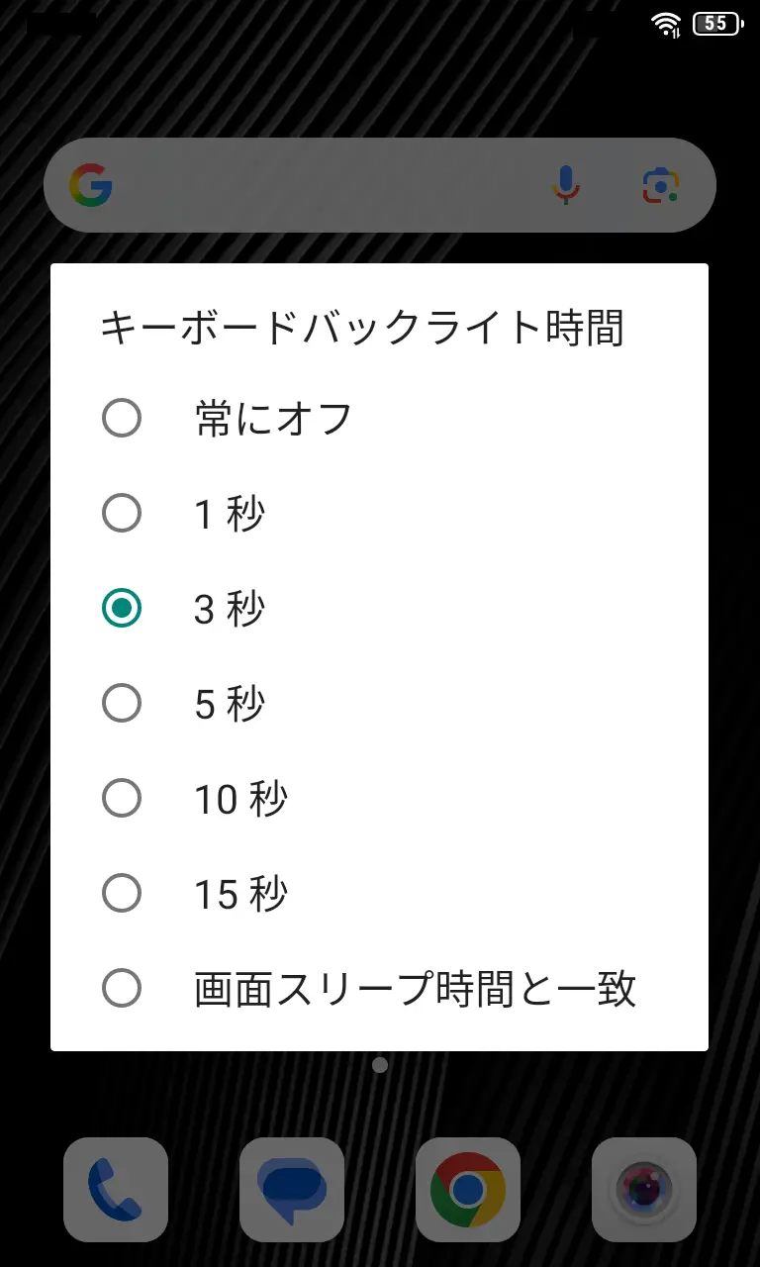Open Google Lens from search bar
Viewport: 760px width, 1267px height.
(660, 185)
